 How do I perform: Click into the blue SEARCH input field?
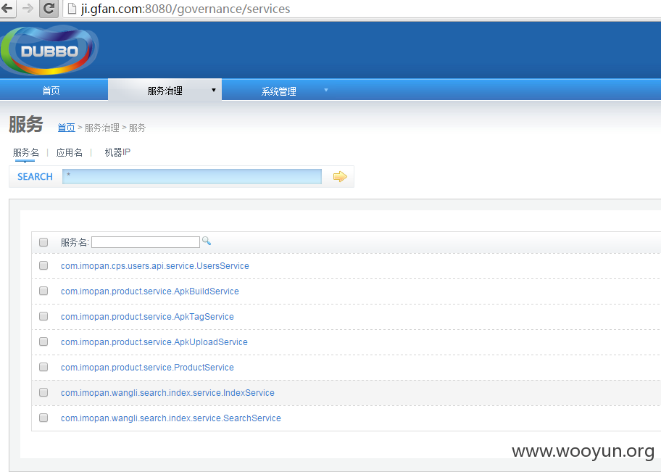[192, 176]
